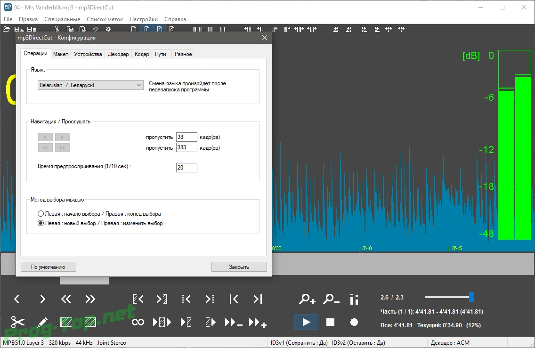Step forward with single right arrow at bottom
The height and width of the screenshot is (348, 535).
click(x=42, y=299)
